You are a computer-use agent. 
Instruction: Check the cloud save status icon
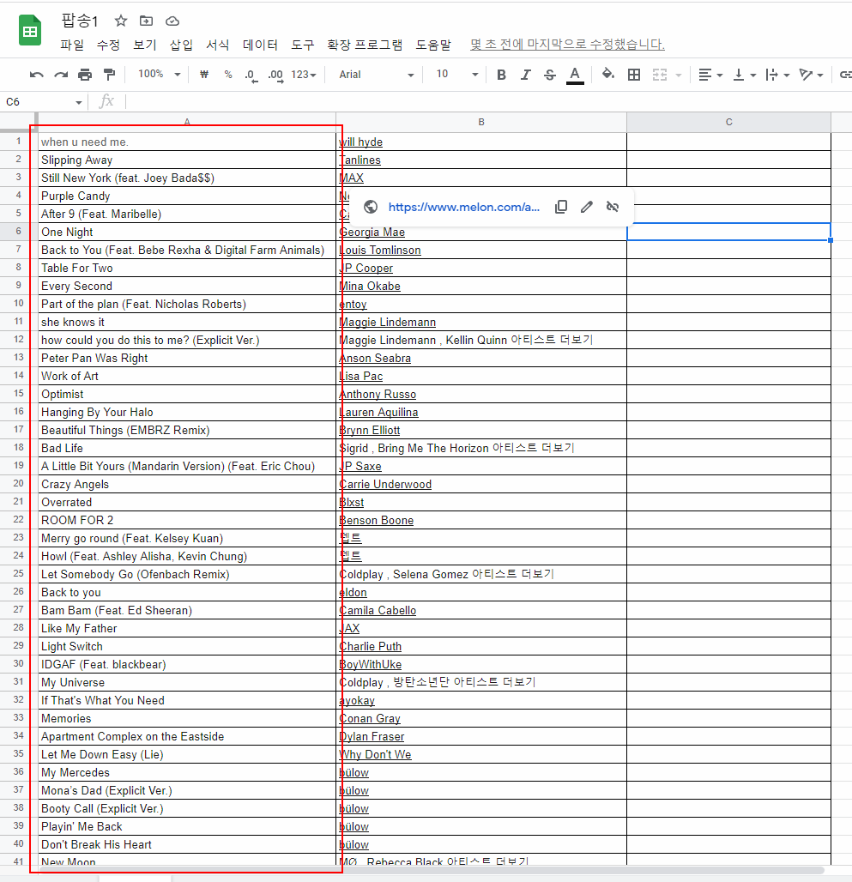click(172, 21)
